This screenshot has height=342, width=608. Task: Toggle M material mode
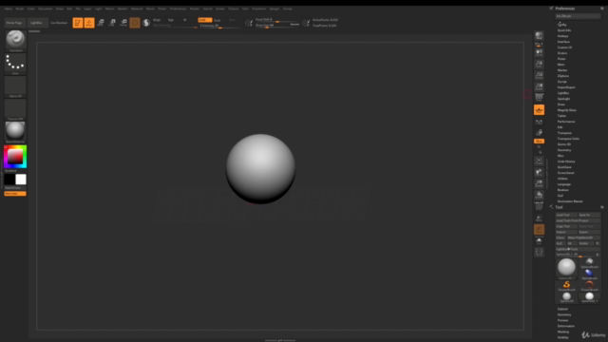click(184, 20)
